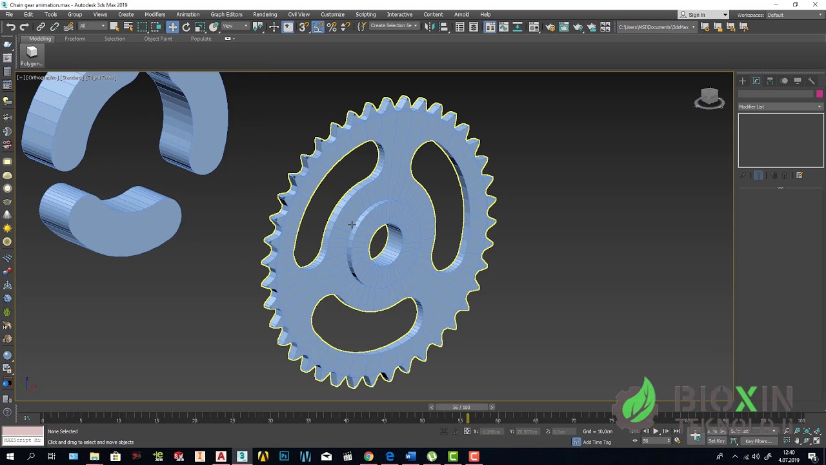Activate Select and Uniform Scale tool
Screen dimensions: 826x465
click(x=200, y=26)
